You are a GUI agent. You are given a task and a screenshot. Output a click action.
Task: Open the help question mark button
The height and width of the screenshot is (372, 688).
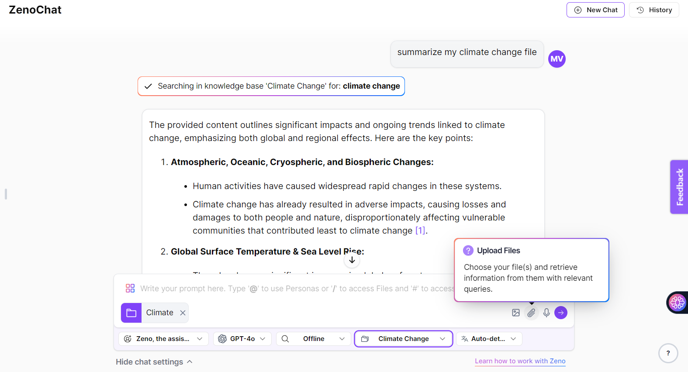[x=668, y=353]
